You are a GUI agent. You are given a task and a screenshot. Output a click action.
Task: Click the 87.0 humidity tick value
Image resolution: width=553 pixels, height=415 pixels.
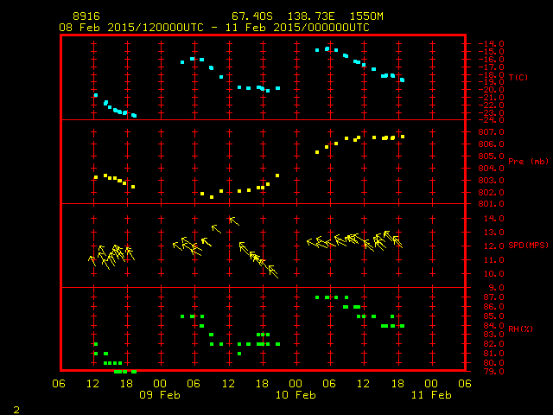494,297
